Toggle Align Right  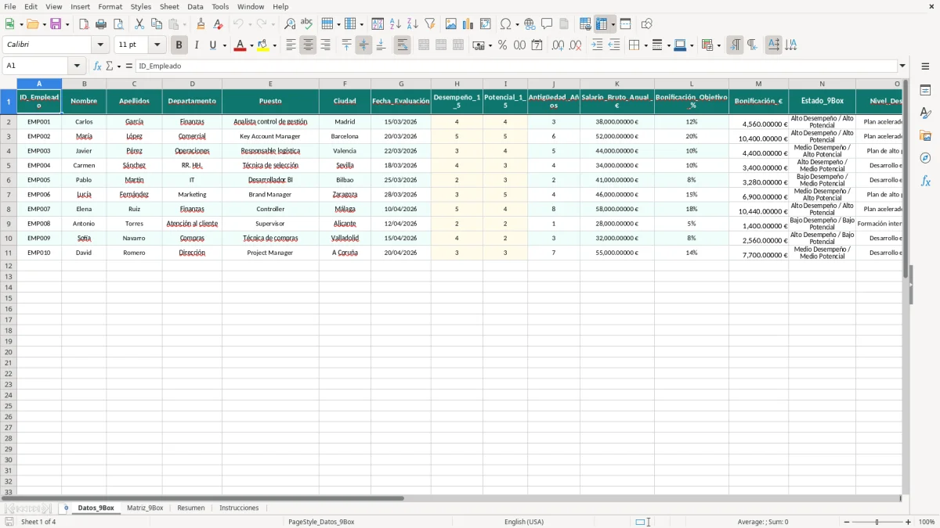tap(325, 45)
